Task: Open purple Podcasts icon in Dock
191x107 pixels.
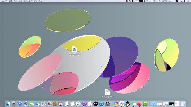Action: 84,104
